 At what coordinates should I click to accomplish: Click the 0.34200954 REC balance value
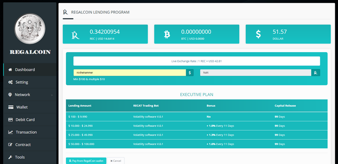[105, 32]
